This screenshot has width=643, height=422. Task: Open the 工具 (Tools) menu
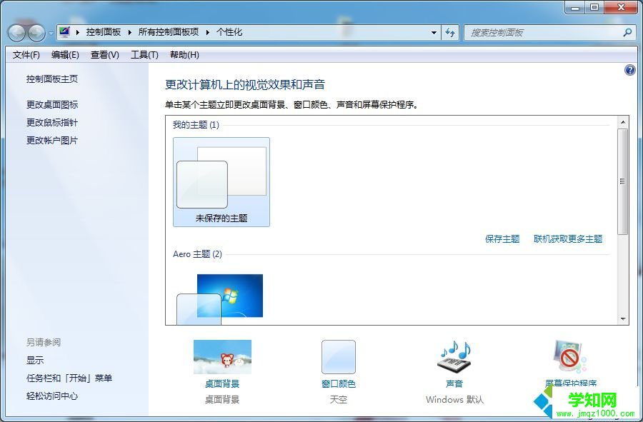[x=143, y=54]
